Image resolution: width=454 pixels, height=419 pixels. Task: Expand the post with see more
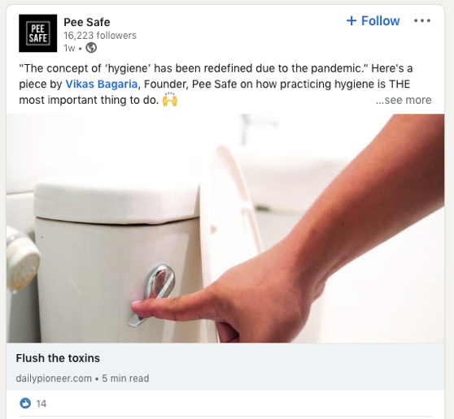click(404, 100)
